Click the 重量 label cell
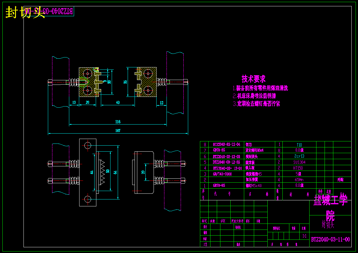Image resolution: width=358 pixels, height=253 pixels. (x=294, y=228)
